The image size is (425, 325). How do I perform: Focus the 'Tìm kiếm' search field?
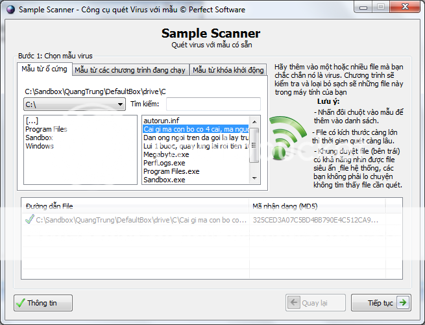click(213, 104)
